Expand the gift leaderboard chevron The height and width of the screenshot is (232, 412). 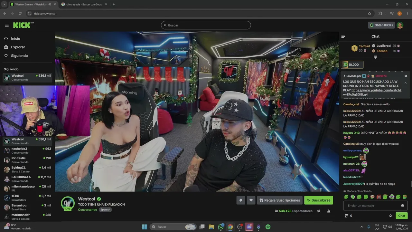pos(375,57)
